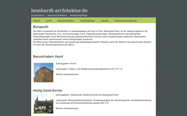Click the Stiftung der Heilig-Geist-Kirche Bernkastel-Kues line
This screenshot has width=187, height=116.
point(87,95)
